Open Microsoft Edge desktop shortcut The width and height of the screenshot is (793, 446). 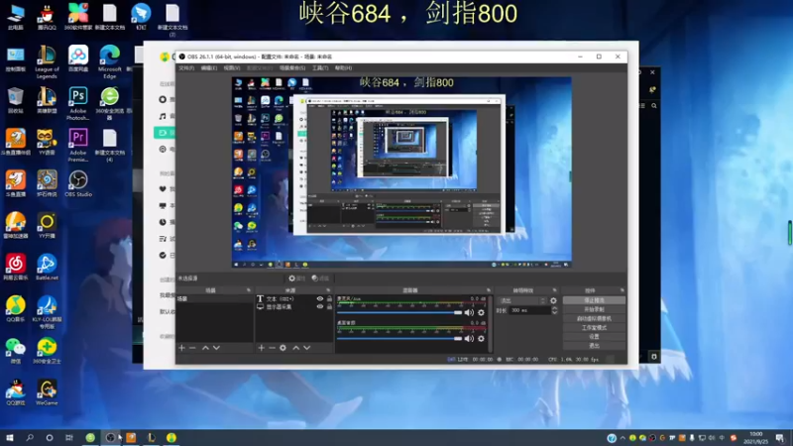[110, 61]
